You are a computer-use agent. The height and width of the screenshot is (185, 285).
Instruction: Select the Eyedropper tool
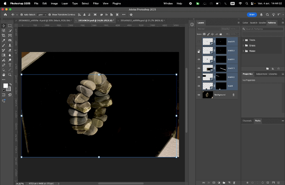[4, 41]
